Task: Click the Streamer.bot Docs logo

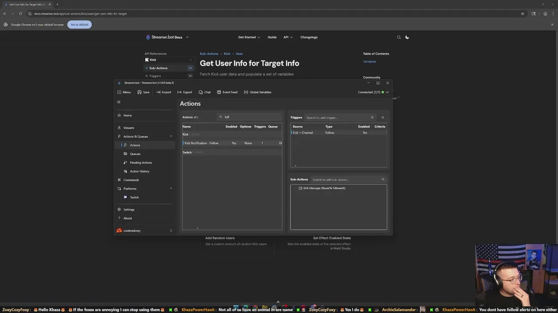Action: coord(164,37)
